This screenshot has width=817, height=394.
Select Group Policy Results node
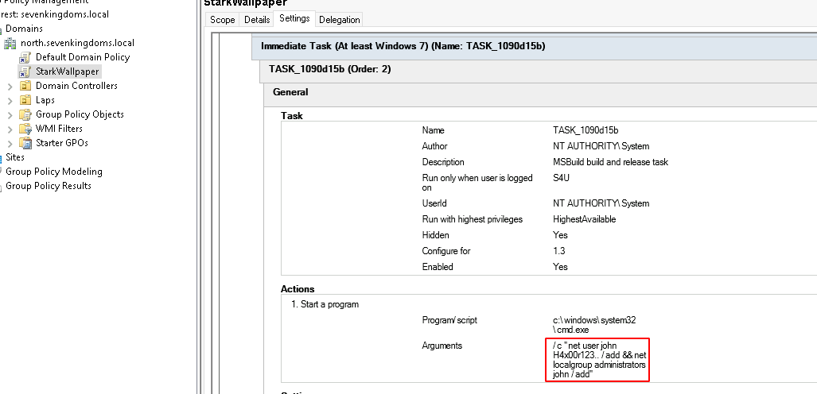click(48, 186)
